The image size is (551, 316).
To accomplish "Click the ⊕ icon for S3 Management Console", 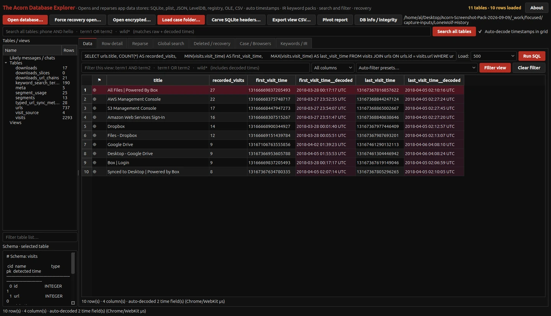I will point(95,108).
